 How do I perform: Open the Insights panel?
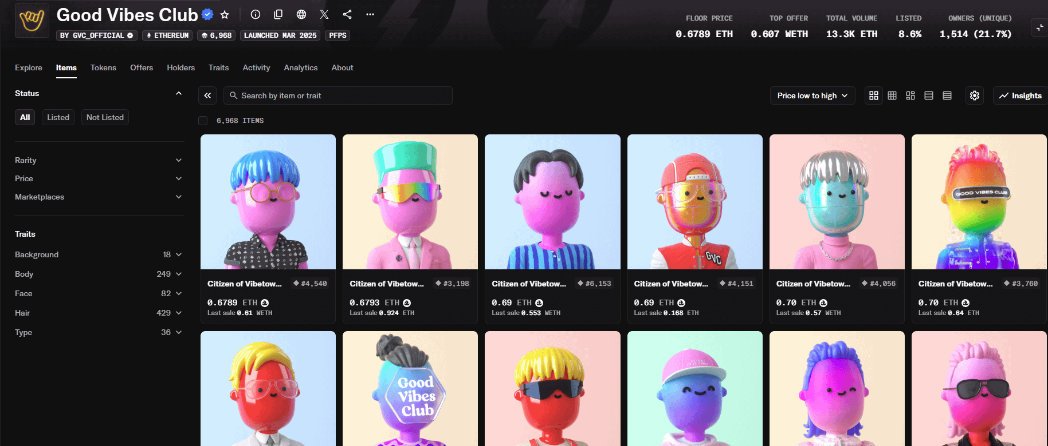pos(1020,95)
